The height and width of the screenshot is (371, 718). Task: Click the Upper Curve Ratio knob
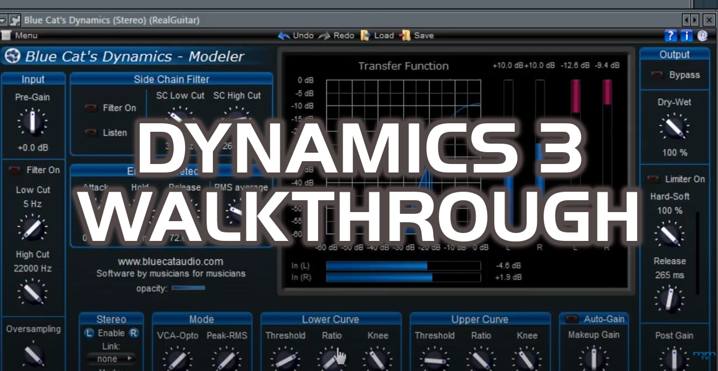pyautogui.click(x=481, y=360)
